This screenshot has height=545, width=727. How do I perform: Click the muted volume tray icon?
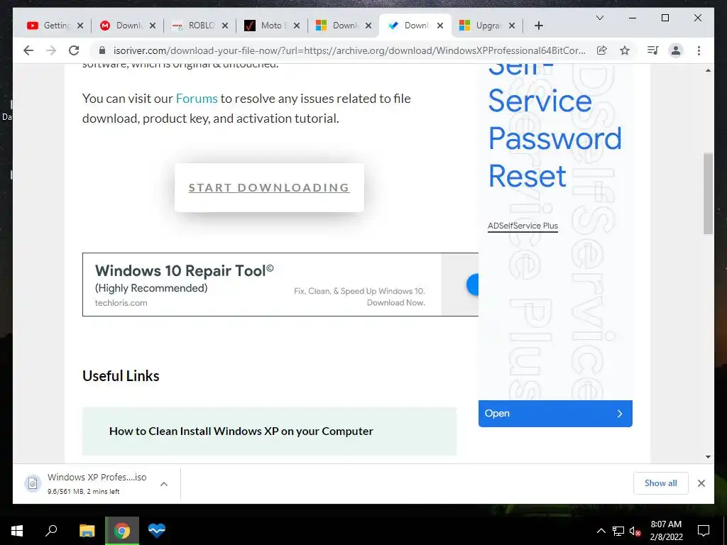click(x=635, y=531)
